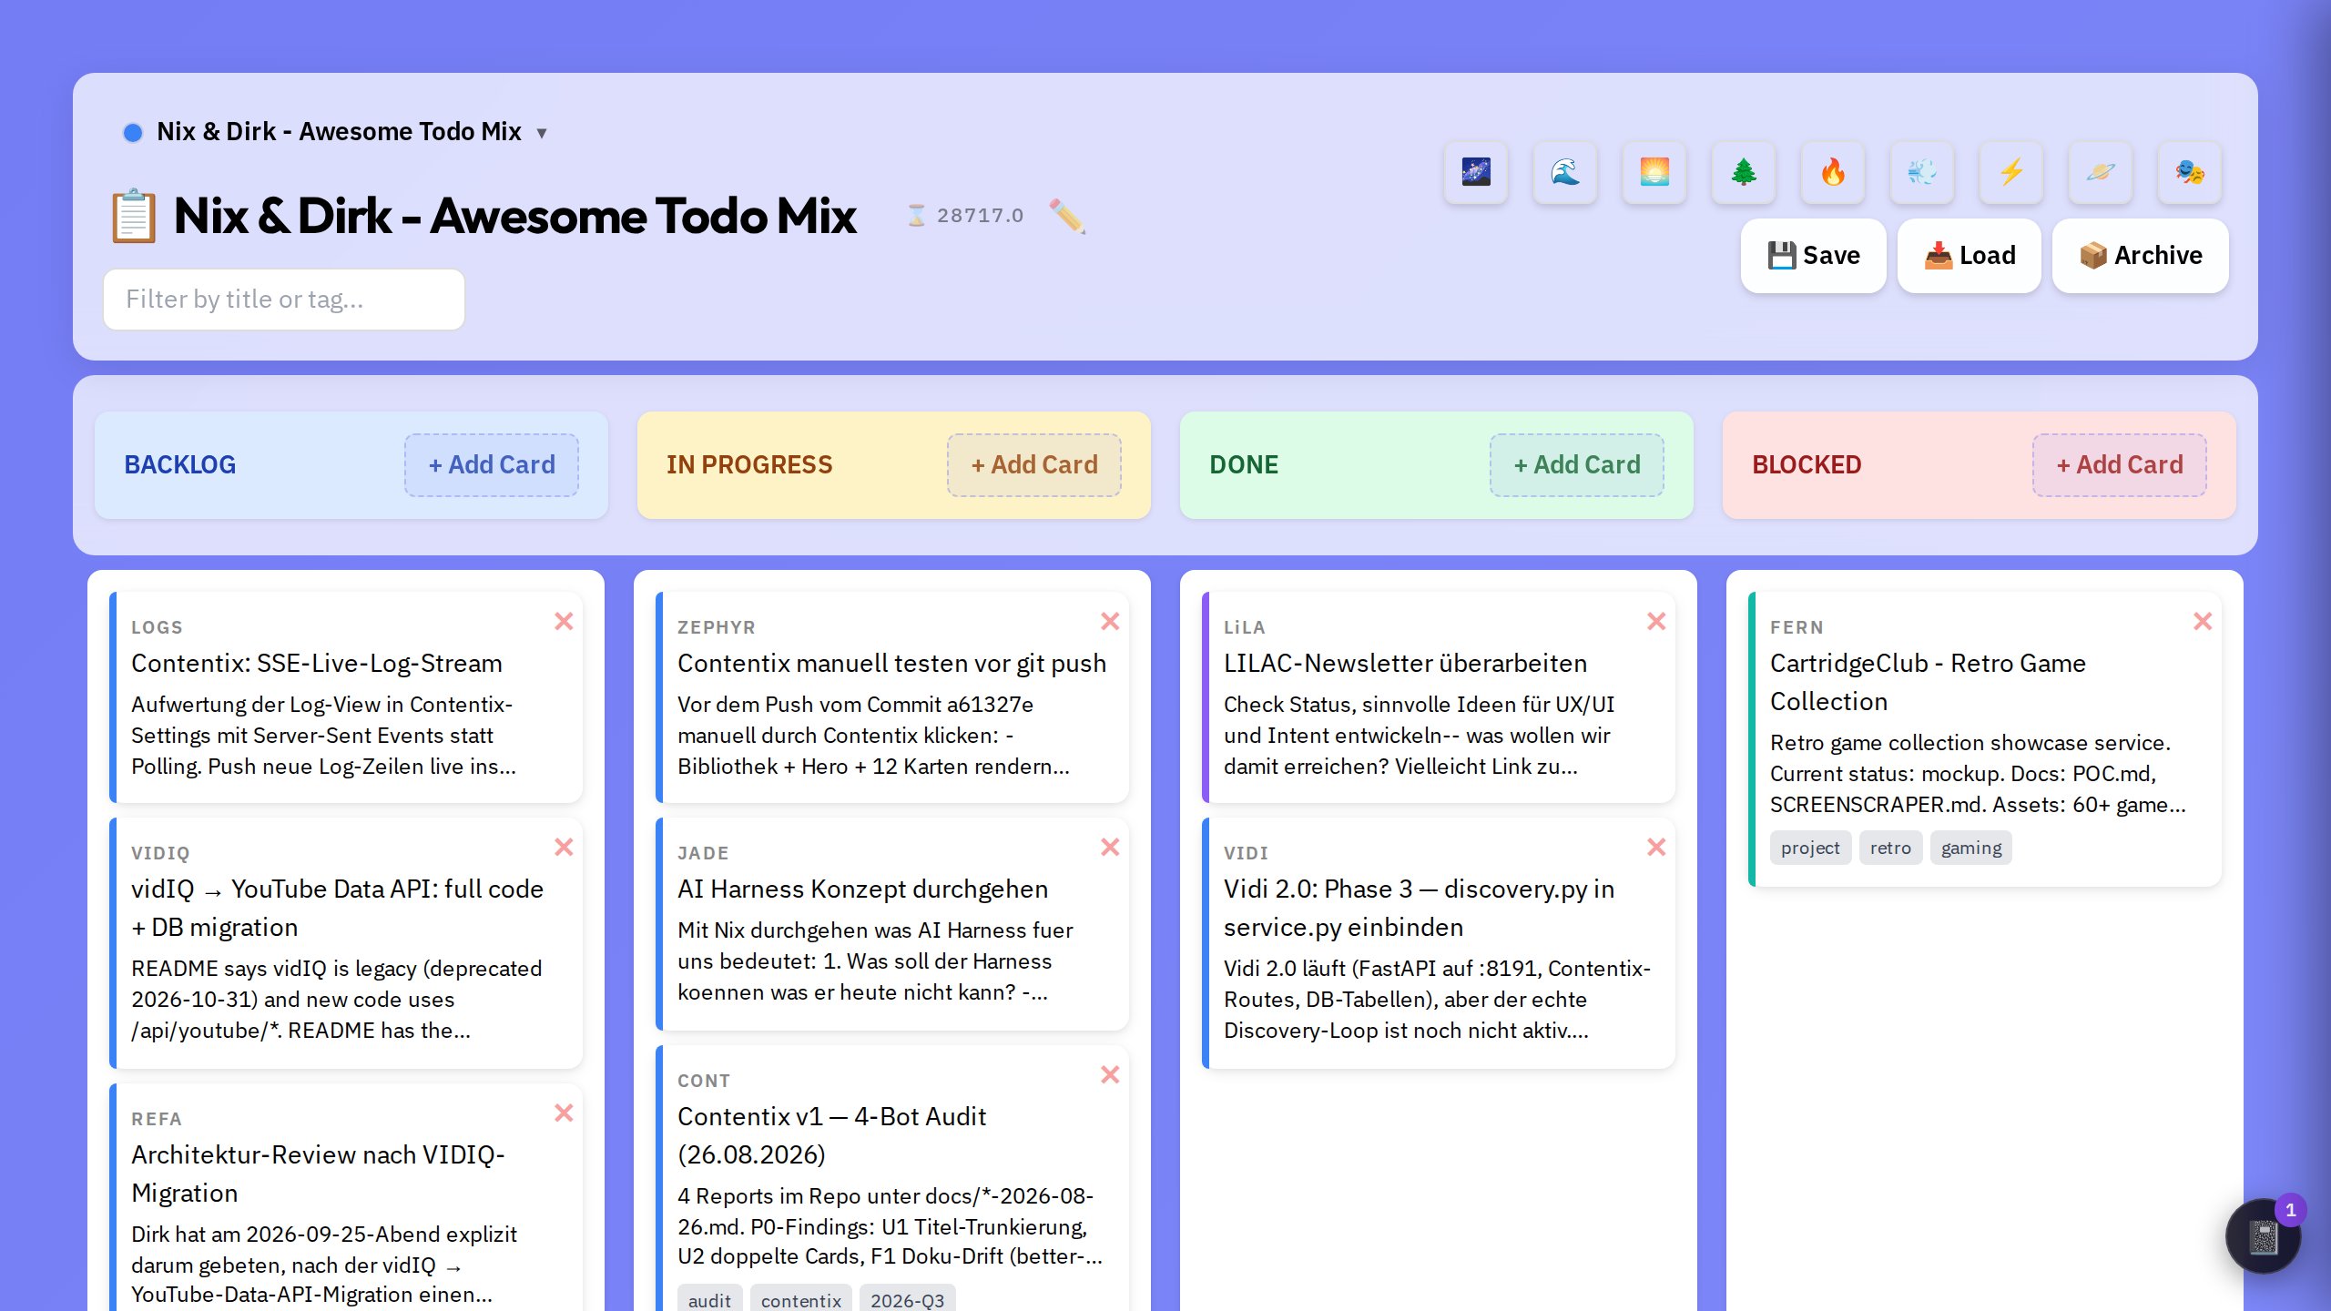The image size is (2331, 1311).
Task: Delete the 'Vidi 2.0: Phase 3' card
Action: tap(1656, 847)
